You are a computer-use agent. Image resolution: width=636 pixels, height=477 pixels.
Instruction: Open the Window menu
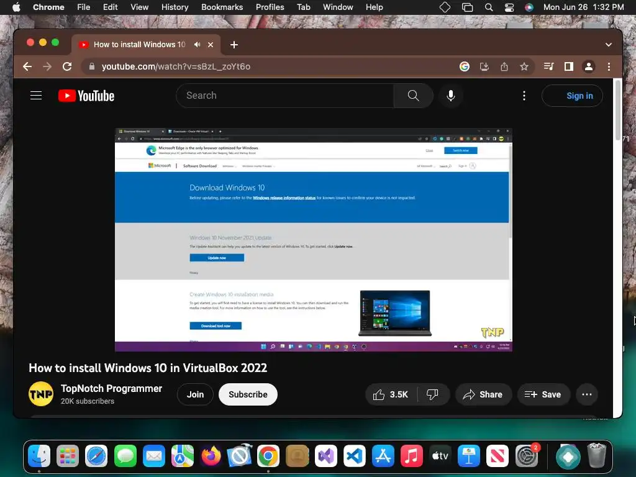point(338,7)
